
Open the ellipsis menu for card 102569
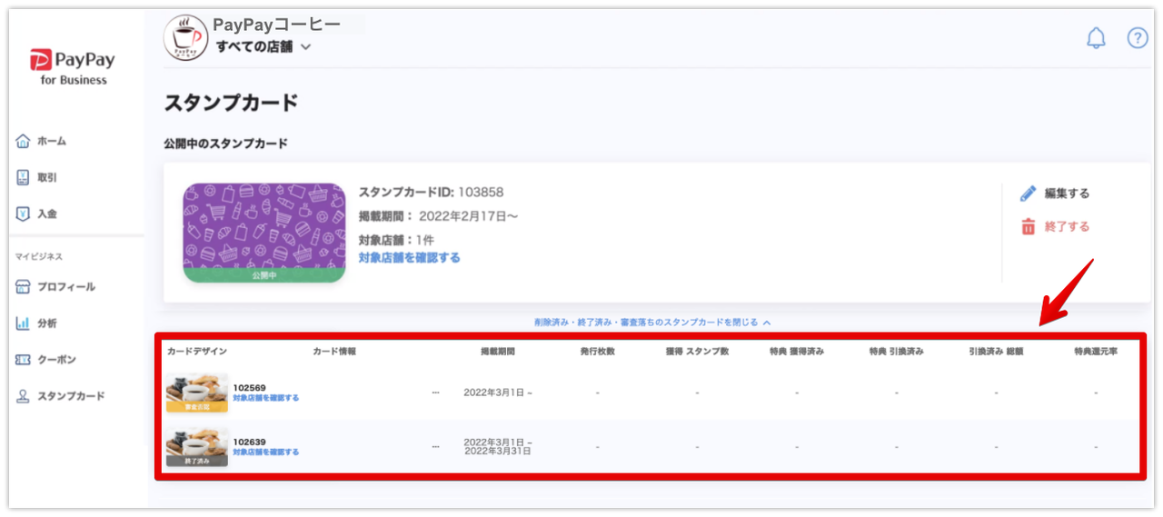(435, 393)
